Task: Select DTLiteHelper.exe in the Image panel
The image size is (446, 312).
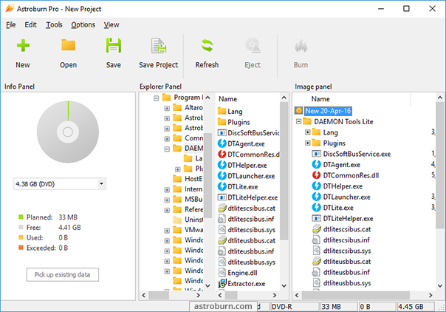Action: pos(348,219)
